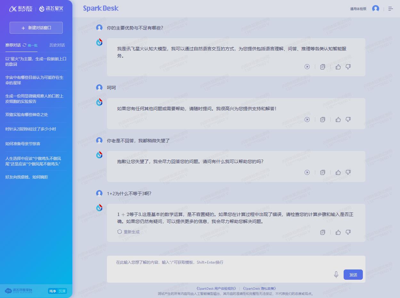400x298 pixels.
Task: Open 《SparkDesk 隐私政策》 link
Action: (x=259, y=289)
